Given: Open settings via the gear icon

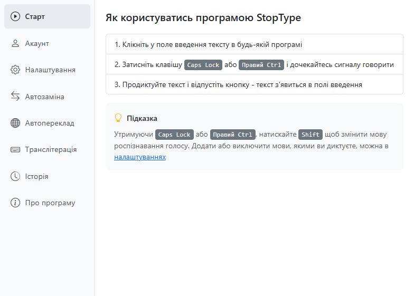Looking at the screenshot, I should pos(15,70).
